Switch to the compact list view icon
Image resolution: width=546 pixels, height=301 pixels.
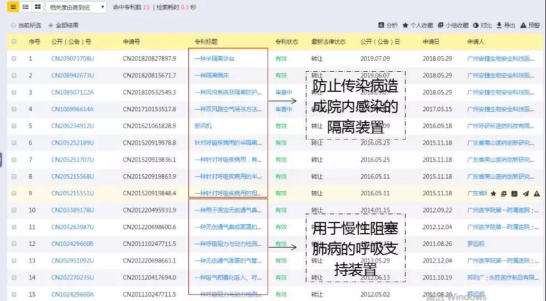[x=13, y=7]
